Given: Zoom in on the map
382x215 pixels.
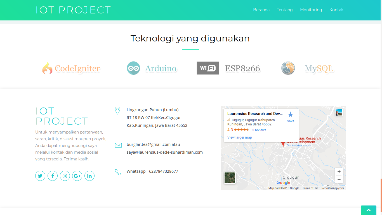Looking at the screenshot, I should click(339, 172).
